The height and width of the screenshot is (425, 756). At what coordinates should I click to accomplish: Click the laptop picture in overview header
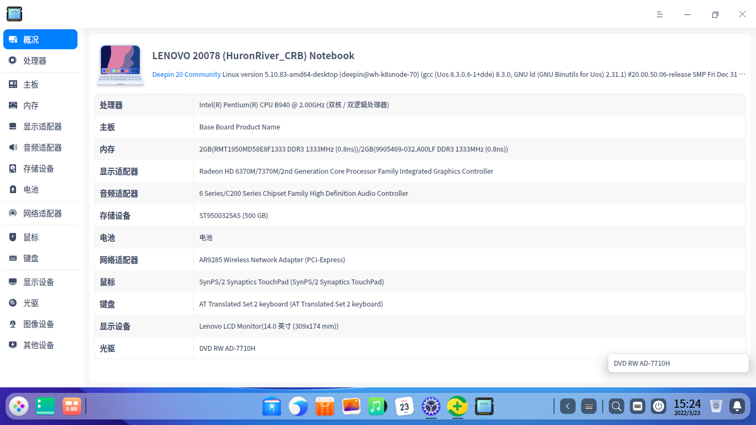tap(121, 65)
